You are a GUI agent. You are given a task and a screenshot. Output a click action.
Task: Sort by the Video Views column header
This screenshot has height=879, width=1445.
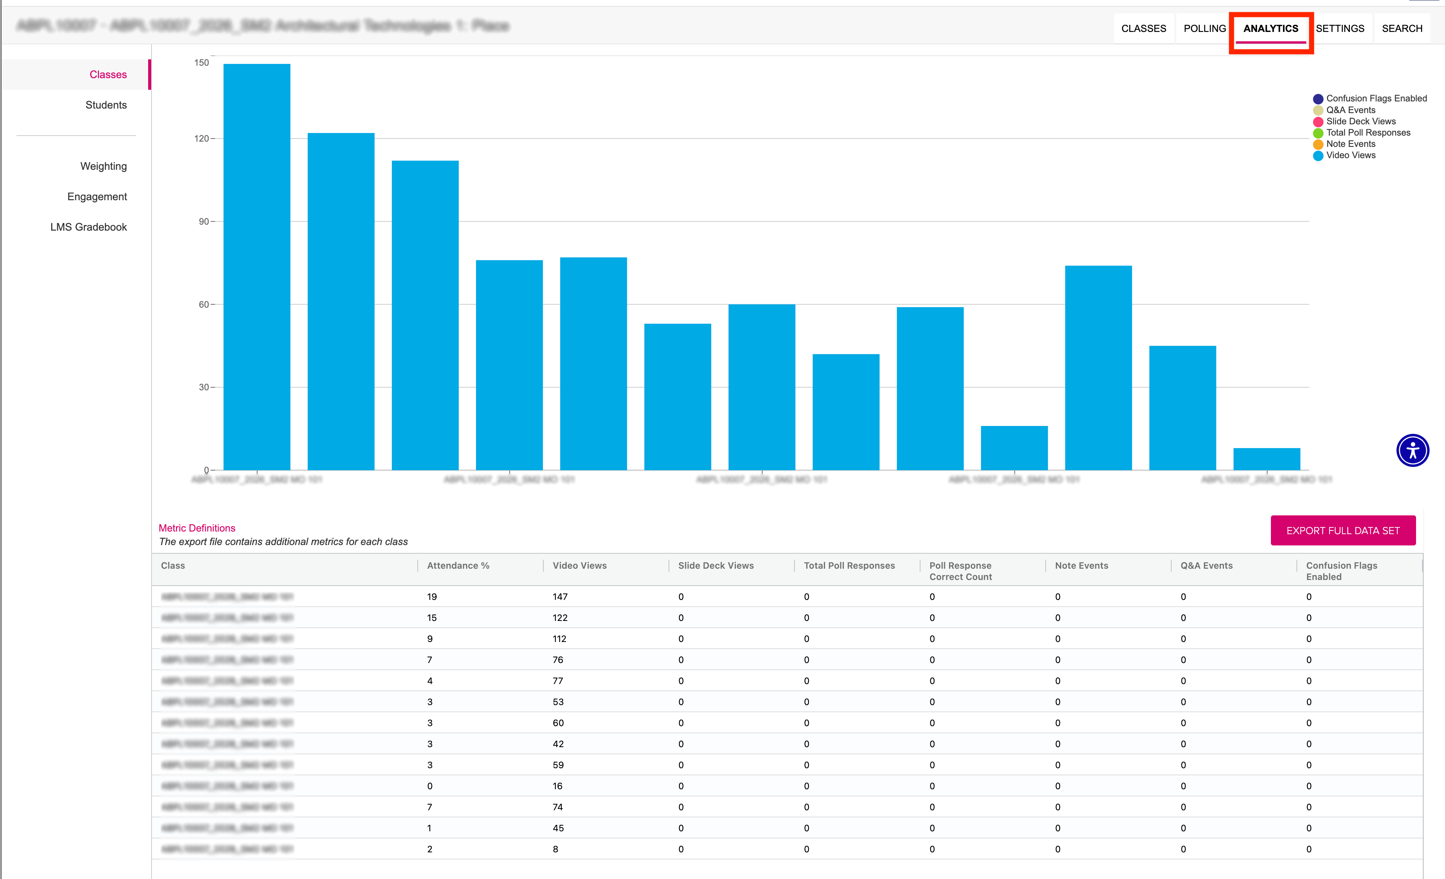click(x=579, y=565)
